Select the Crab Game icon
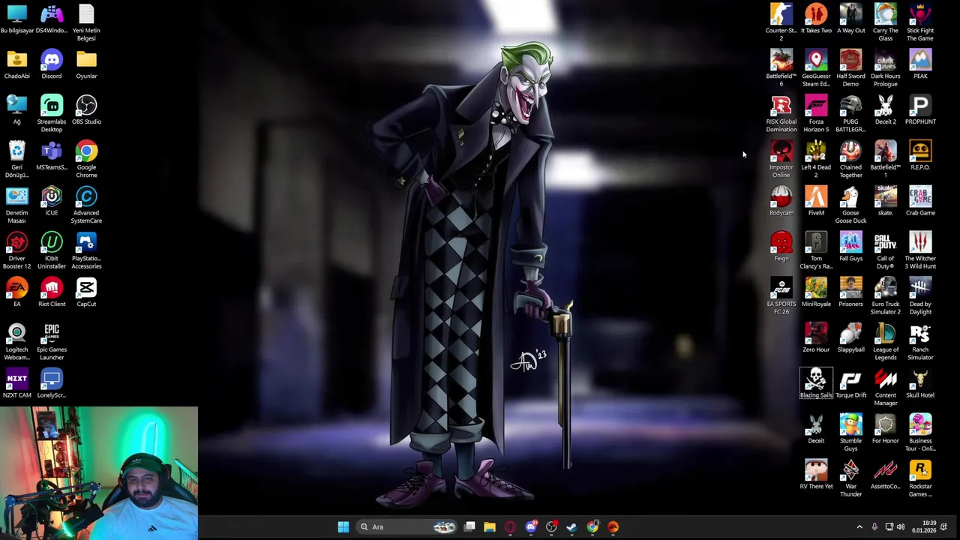The width and height of the screenshot is (960, 540). [x=920, y=200]
